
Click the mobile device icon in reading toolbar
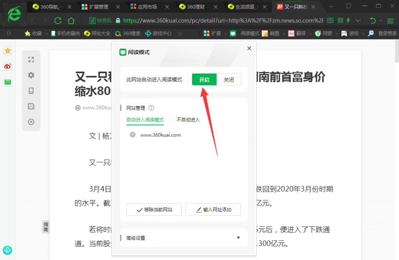pyautogui.click(x=31, y=91)
